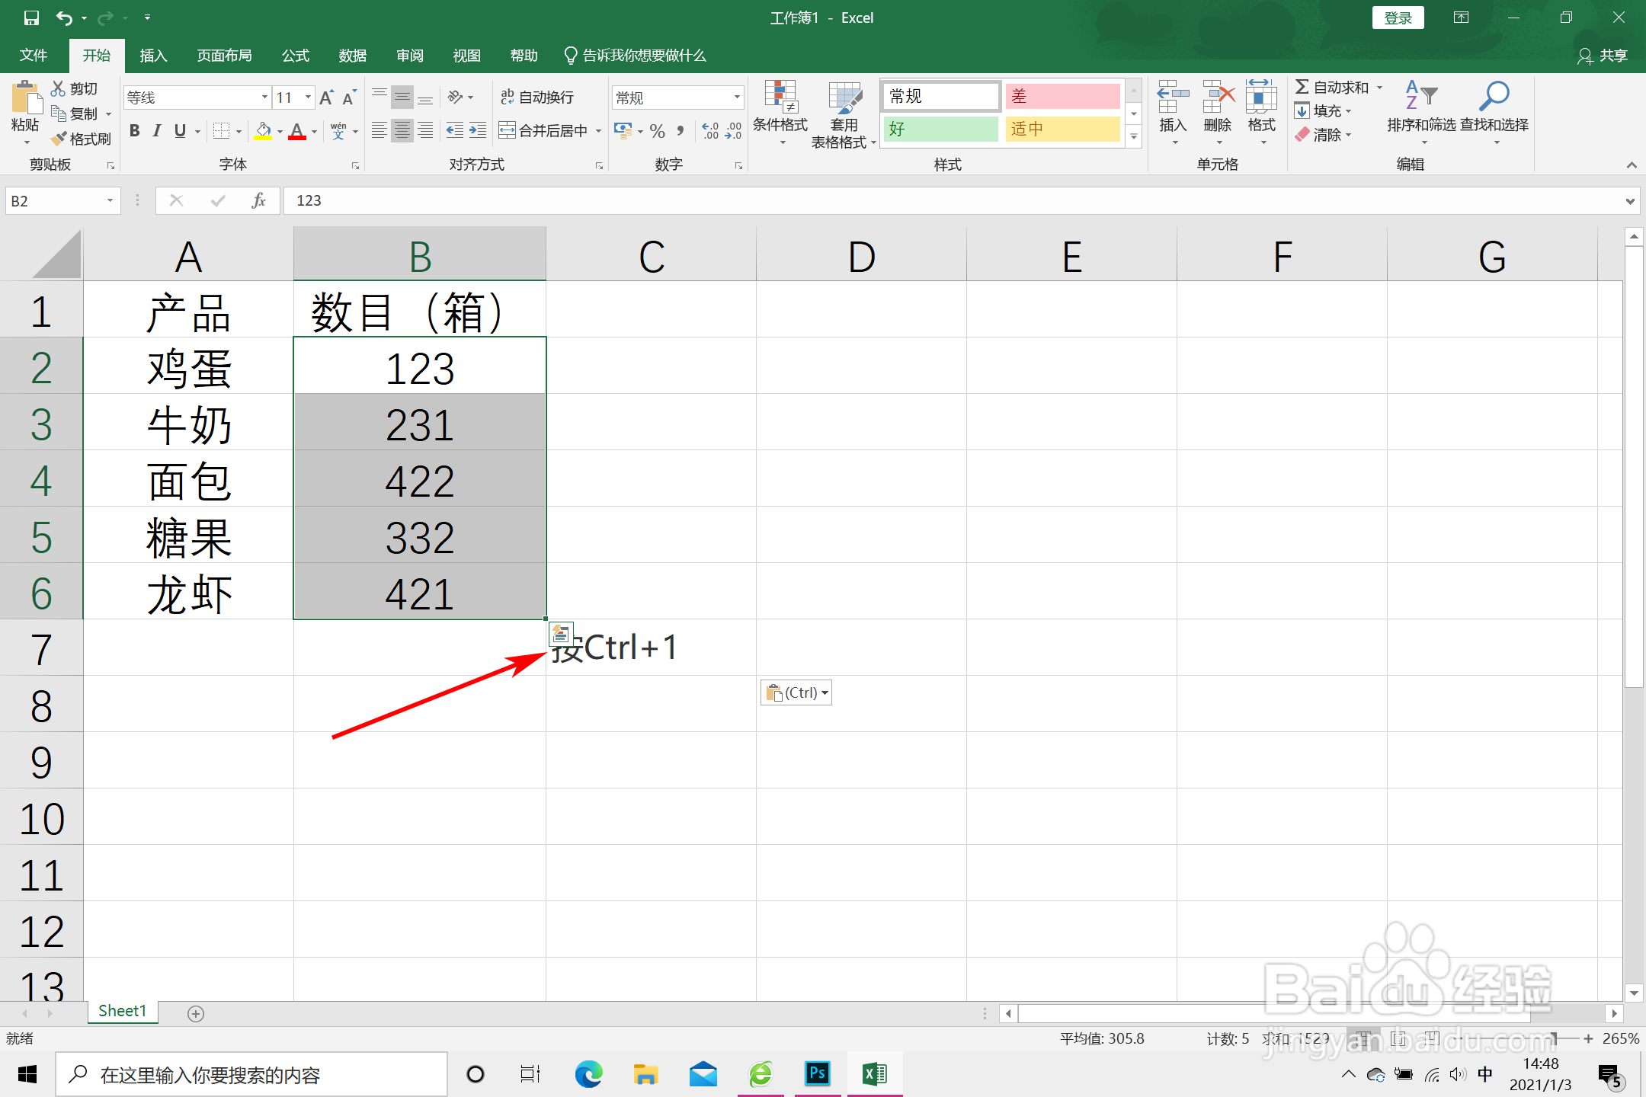Apply the 好 green cell style
The image size is (1646, 1097).
click(x=940, y=129)
